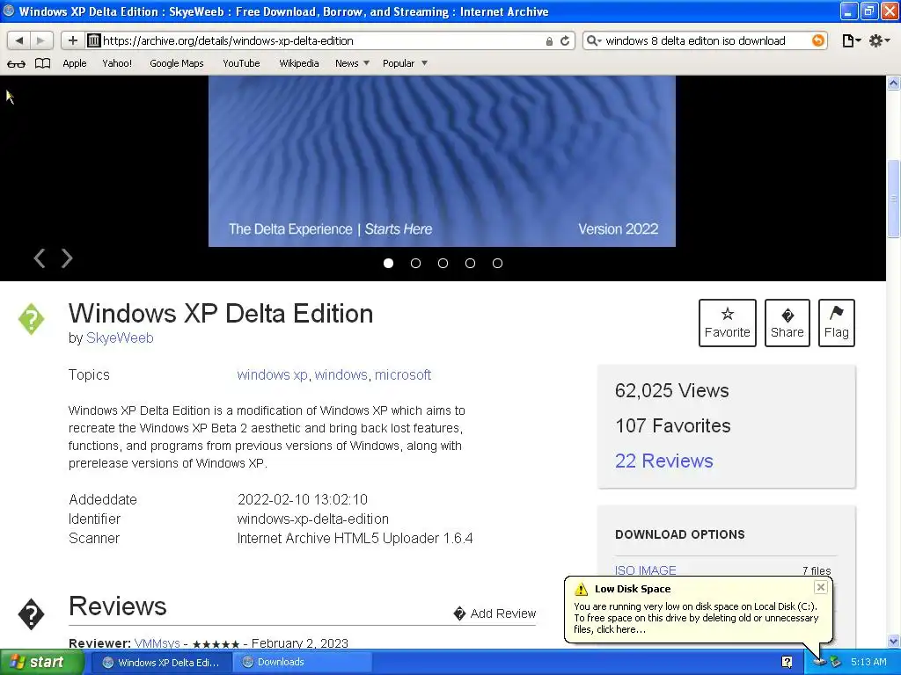The image size is (901, 675).
Task: Select the first carousel dot
Action: (x=388, y=263)
